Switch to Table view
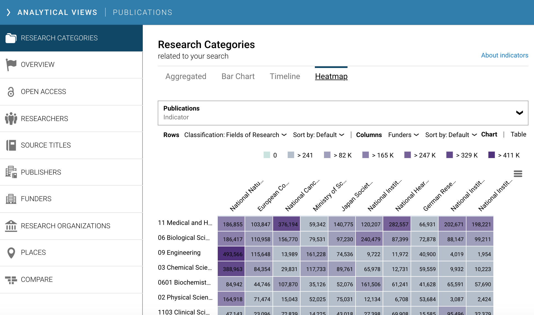The image size is (534, 315). [x=518, y=135]
